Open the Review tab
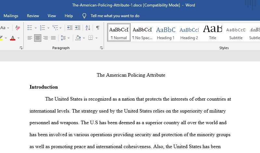This screenshot has height=153, width=260. click(x=33, y=16)
